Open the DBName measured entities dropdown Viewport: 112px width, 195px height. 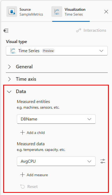click(x=56, y=119)
